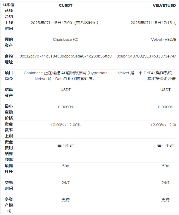
Task: Select 每四小时 in the CUSDT column
Action: click(x=66, y=145)
